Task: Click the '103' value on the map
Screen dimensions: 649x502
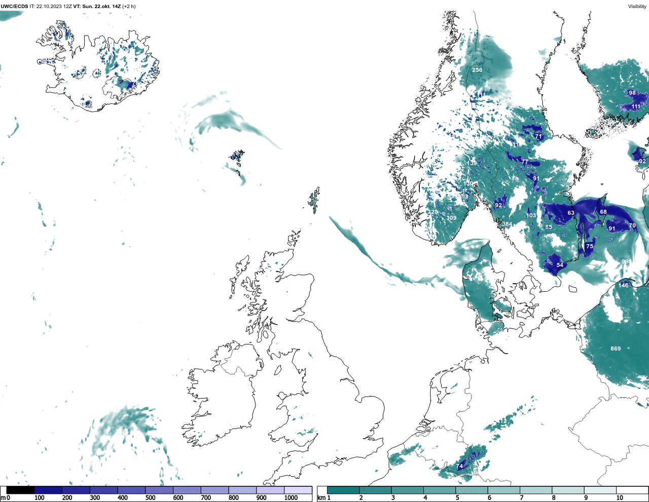Action: (x=531, y=215)
